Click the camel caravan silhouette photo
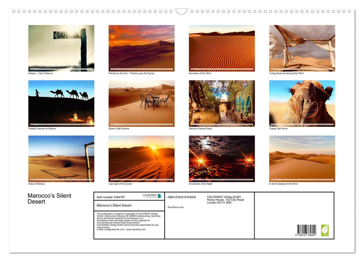This screenshot has height=261, width=363. pyautogui.click(x=61, y=103)
